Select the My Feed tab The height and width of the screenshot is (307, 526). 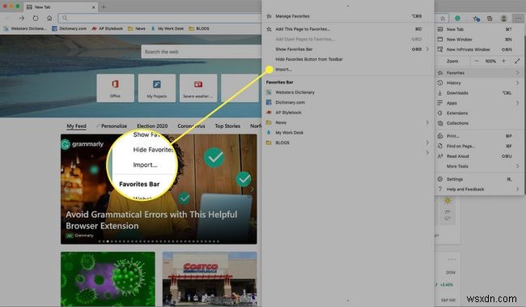tap(76, 126)
